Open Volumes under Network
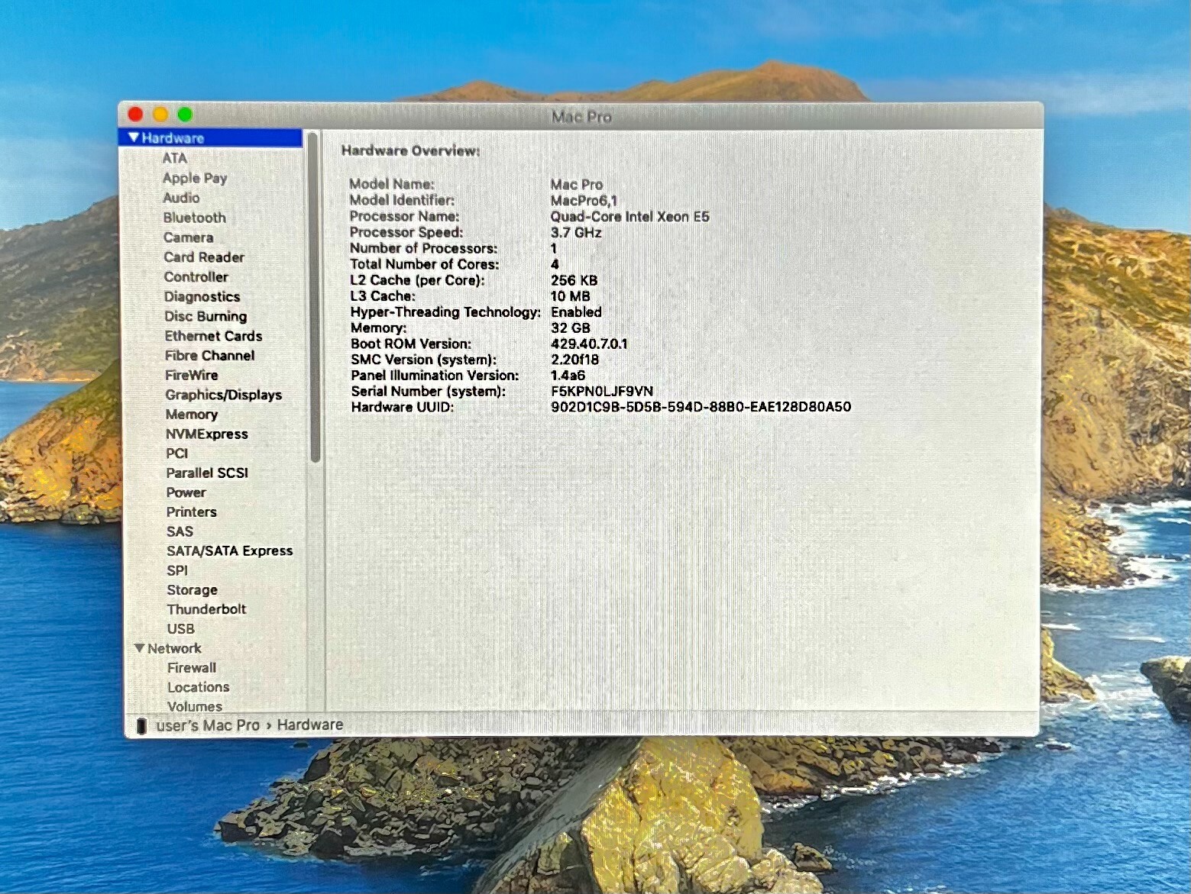 point(195,707)
